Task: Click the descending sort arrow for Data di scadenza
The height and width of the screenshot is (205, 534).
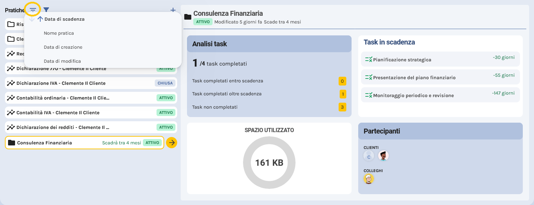Action: (x=32, y=19)
